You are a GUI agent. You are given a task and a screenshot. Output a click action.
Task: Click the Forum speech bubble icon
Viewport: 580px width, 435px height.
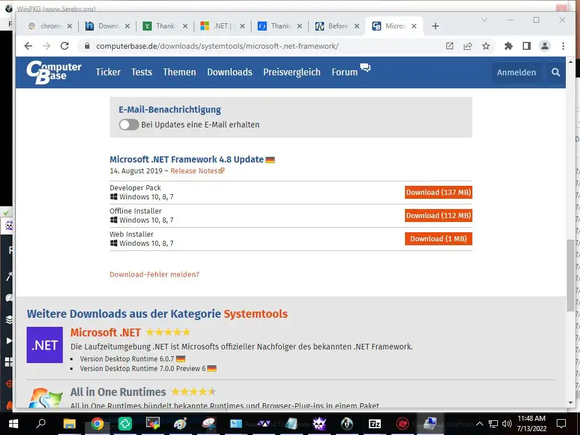(365, 68)
